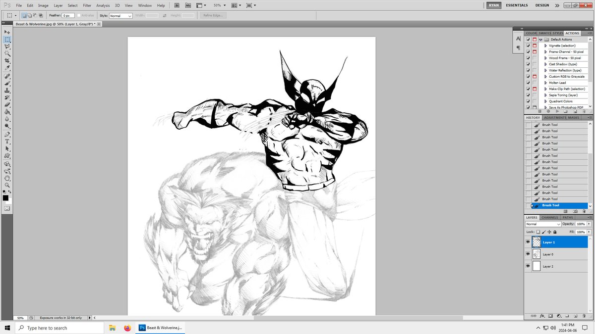
Task: Click the DESIGN workspace button
Action: 542,5
